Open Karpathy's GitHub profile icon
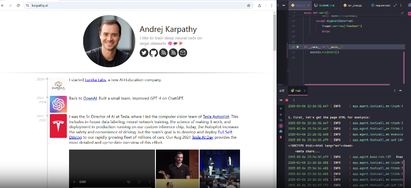This screenshot has width=411, height=188. tap(154, 53)
